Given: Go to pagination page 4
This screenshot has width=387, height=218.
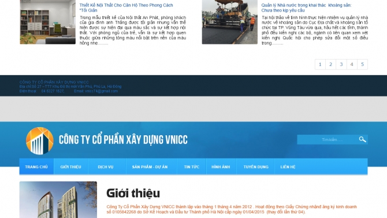Looking at the screenshot, I should pyautogui.click(x=352, y=65).
